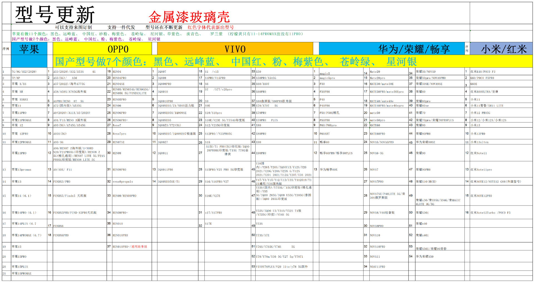Click the 可以支持来图订制 note
This screenshot has height=282, width=534.
click(73, 27)
